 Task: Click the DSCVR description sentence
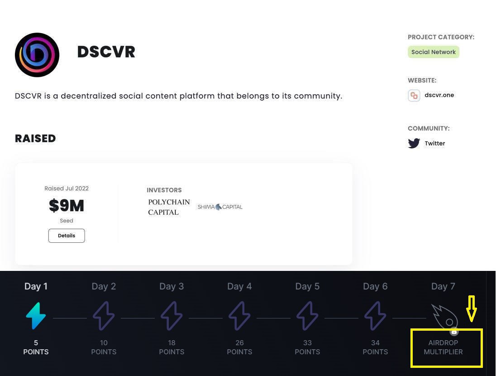click(x=179, y=96)
